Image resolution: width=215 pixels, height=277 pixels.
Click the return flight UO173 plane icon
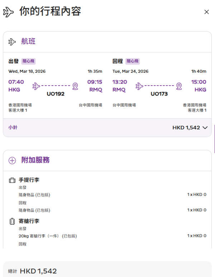pyautogui.click(x=139, y=86)
